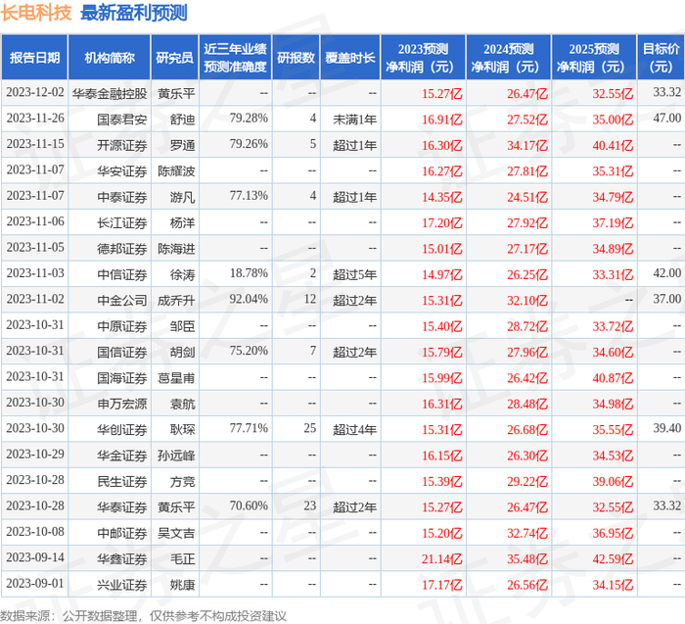
Task: Select institution 华安证券
Action: click(x=122, y=171)
